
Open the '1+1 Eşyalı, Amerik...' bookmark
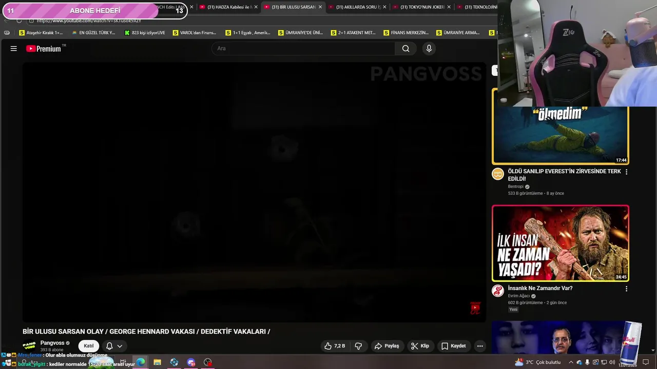point(248,33)
